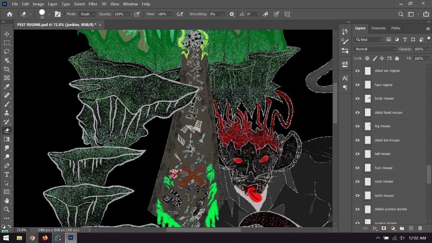The image size is (432, 243).
Task: Open Firefox from the taskbar
Action: click(45, 238)
